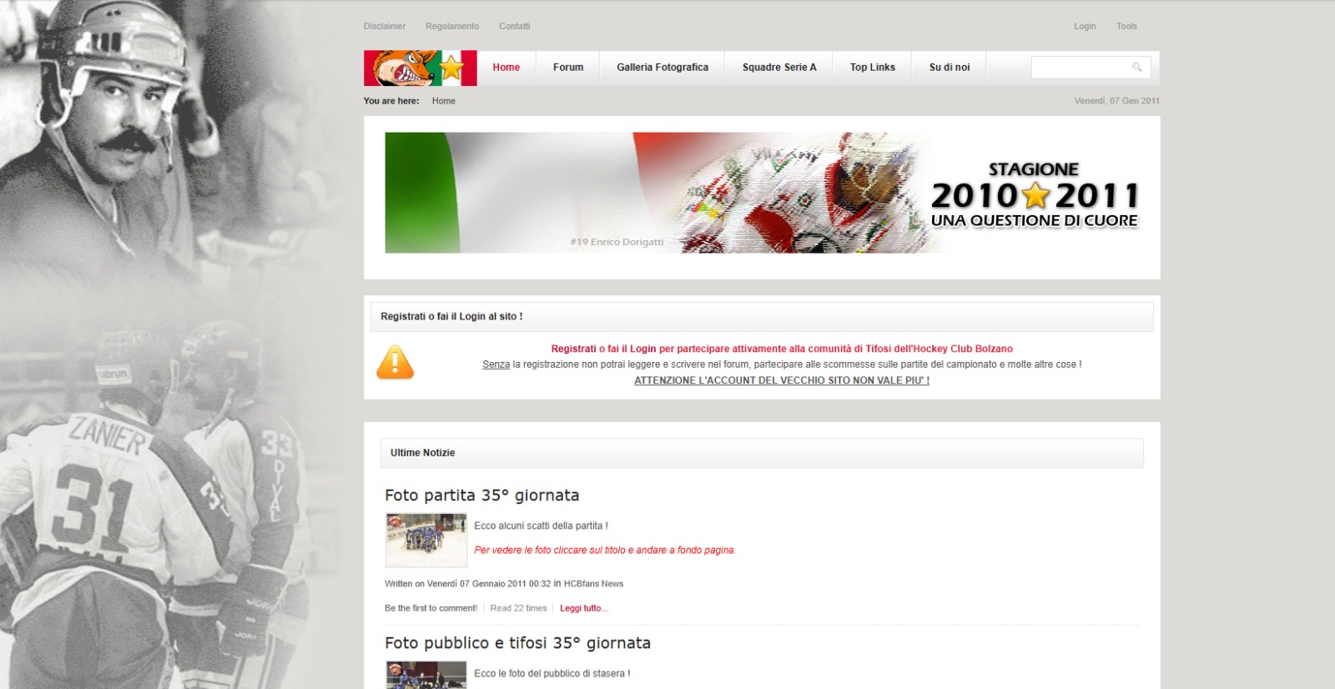The height and width of the screenshot is (689, 1335).
Task: Click 'Ecco alcuni scatti della partita !' text
Action: click(x=541, y=526)
